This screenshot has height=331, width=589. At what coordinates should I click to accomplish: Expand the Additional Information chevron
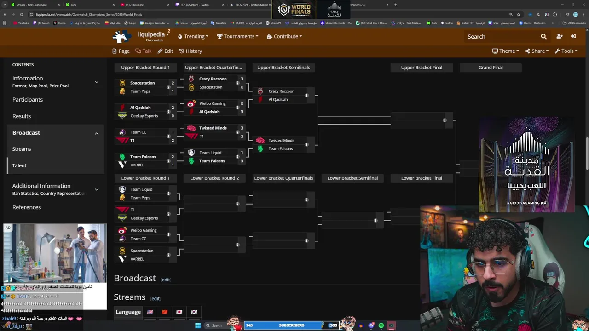[97, 189]
